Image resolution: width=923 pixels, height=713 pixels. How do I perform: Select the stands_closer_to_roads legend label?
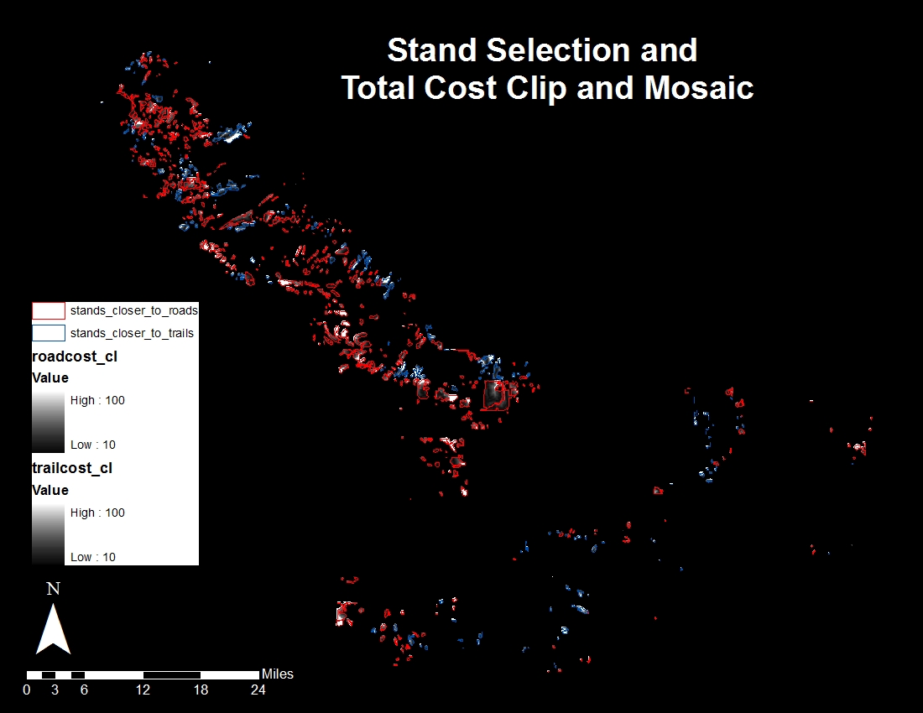(x=133, y=310)
